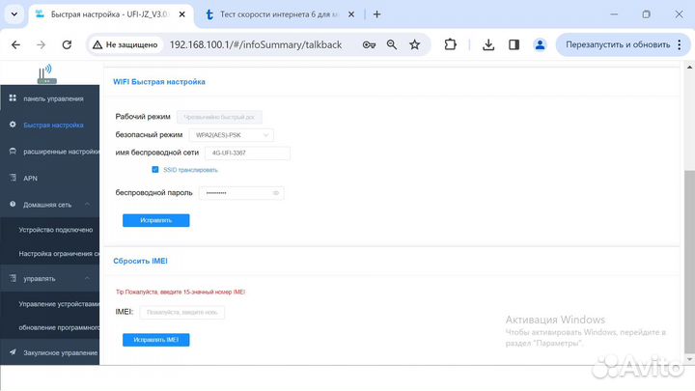
Task: Click the zoom magnifier icon in address bar
Action: click(x=392, y=44)
